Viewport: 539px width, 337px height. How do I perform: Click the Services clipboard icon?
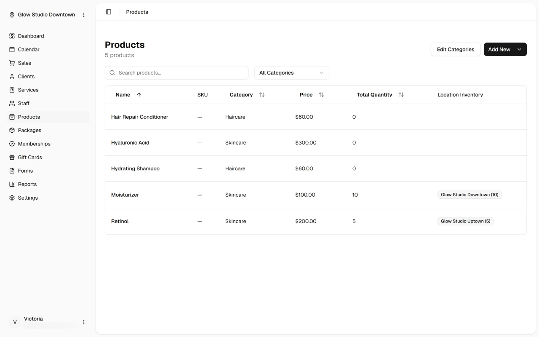(12, 90)
